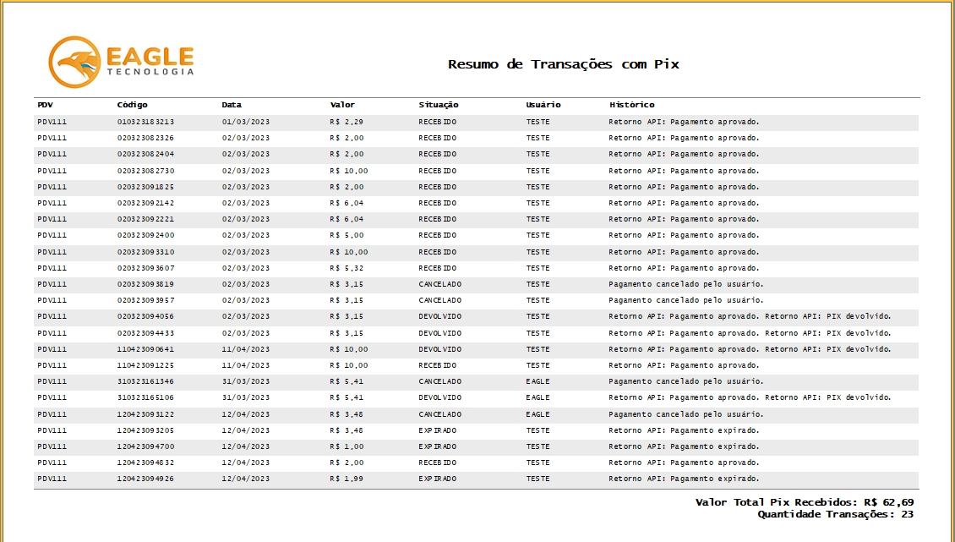Viewport: 955px width, 542px height.
Task: Select code 120423094700
Action: pyautogui.click(x=145, y=447)
